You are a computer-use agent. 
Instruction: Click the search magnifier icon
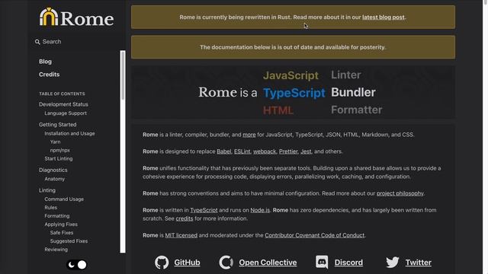point(37,42)
